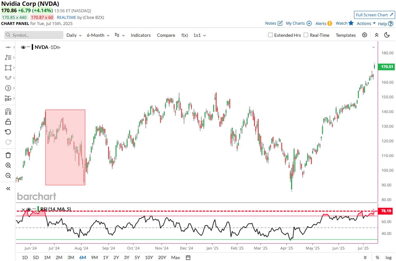Viewport: 396px width, 261px height.
Task: Collapse the top toolbar with double chevron
Action: tap(377, 35)
